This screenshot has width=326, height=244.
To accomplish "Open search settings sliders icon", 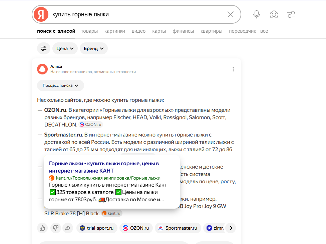I will [x=291, y=14].
